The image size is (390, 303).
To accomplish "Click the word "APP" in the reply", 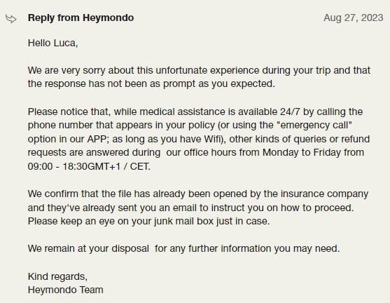I will tap(97, 139).
